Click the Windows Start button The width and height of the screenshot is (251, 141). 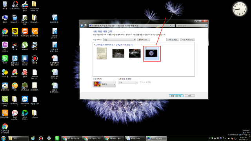[x=4, y=138]
